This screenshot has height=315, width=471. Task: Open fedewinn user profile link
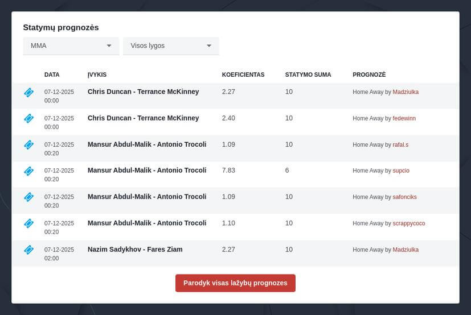404,118
